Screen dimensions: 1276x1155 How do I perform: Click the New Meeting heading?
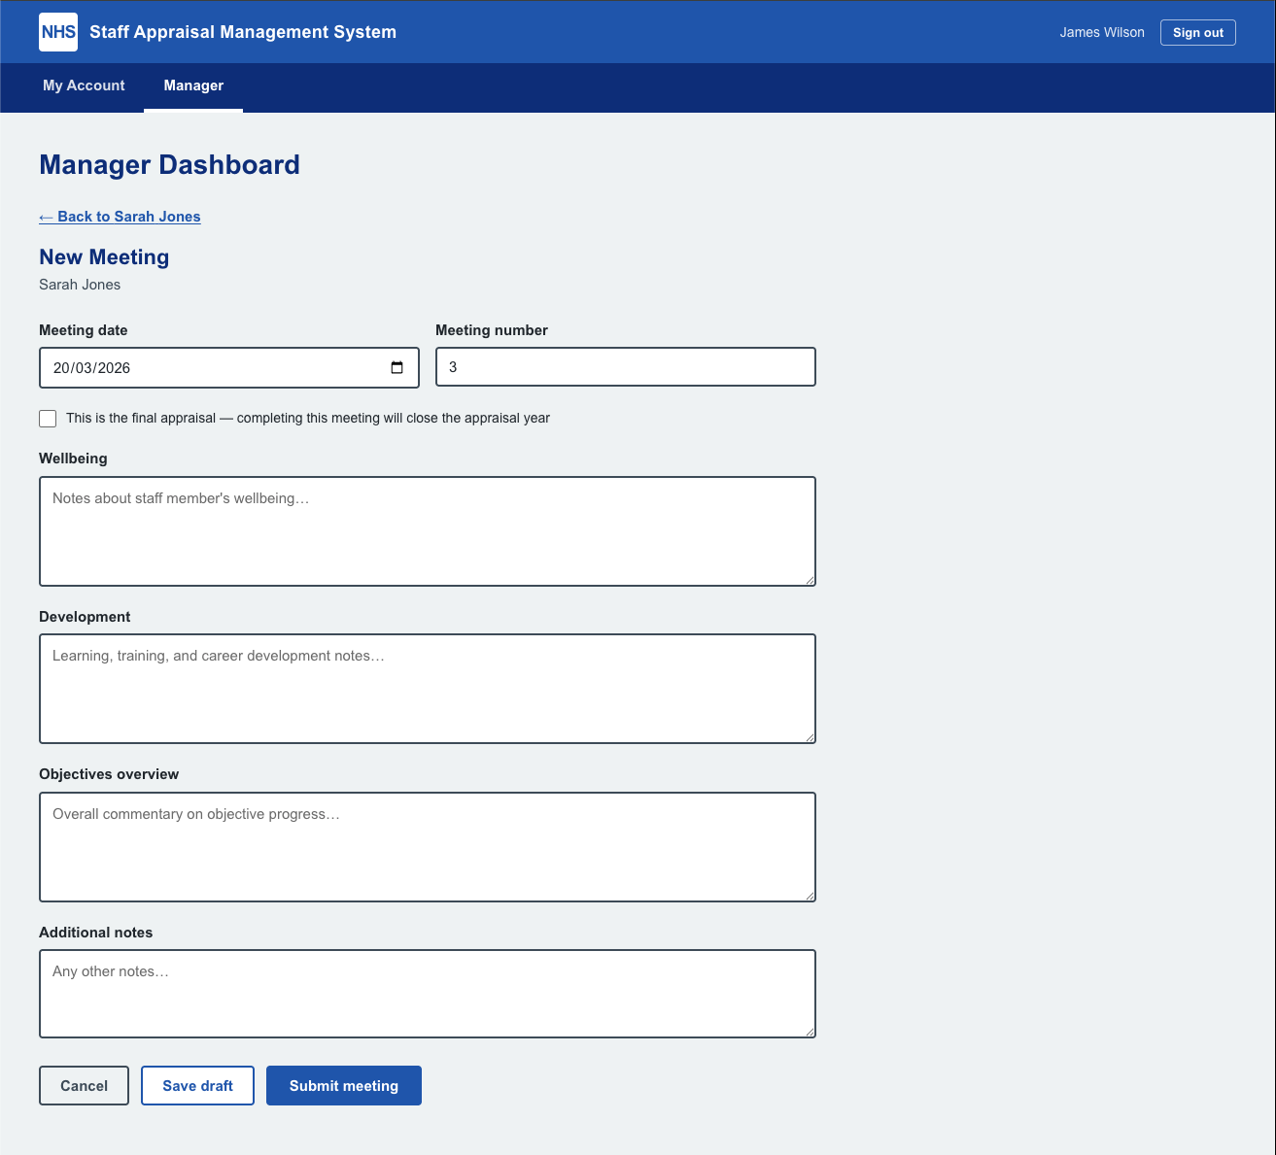click(104, 256)
